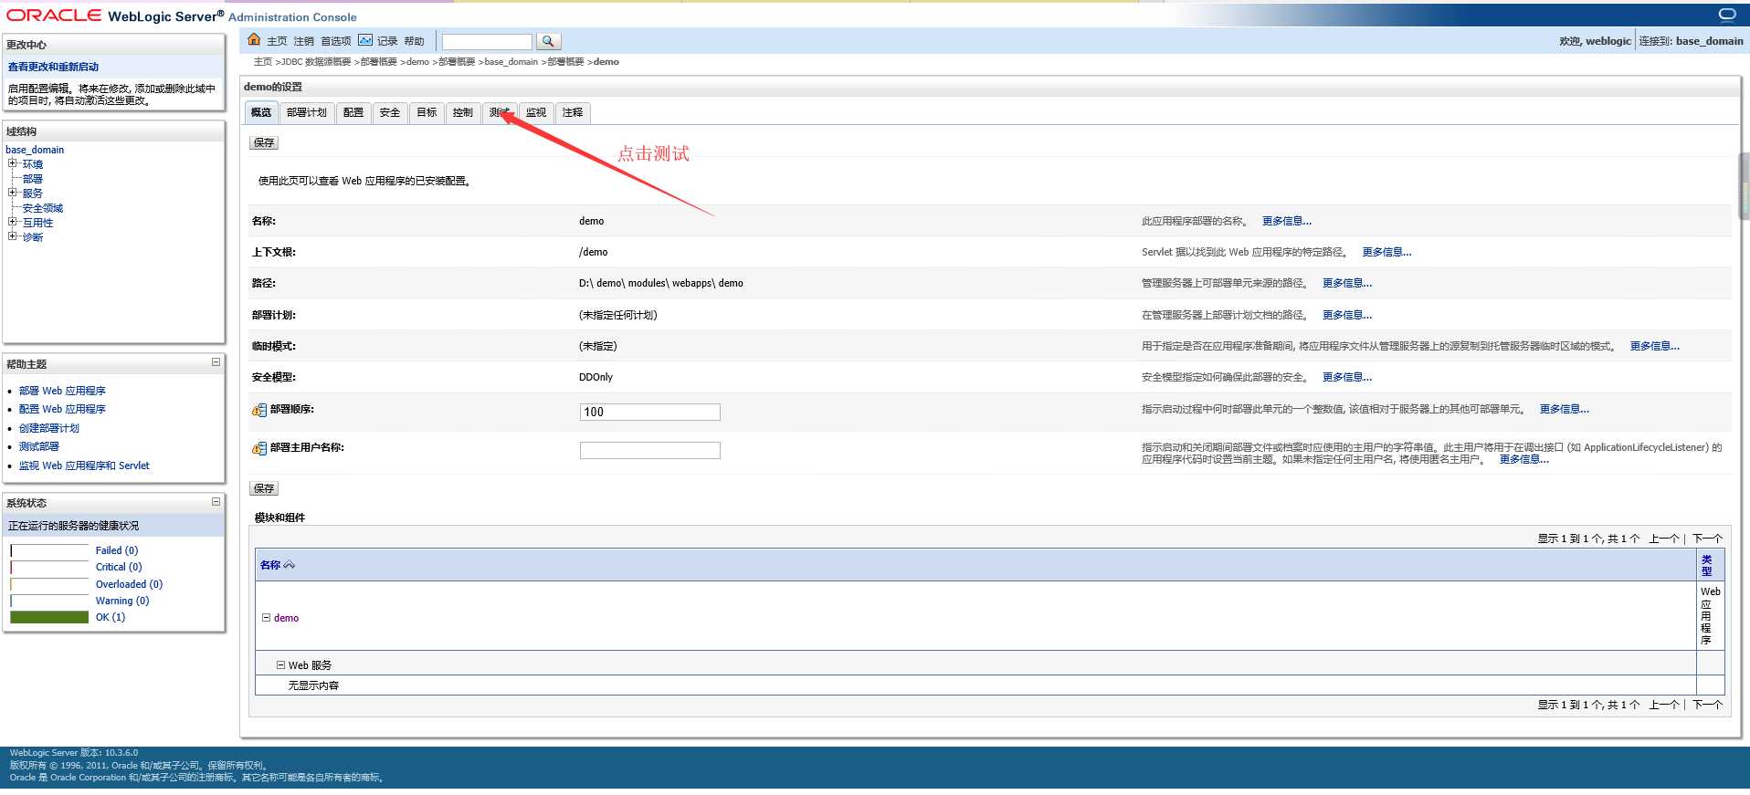Switch to the 配置 tab

tap(353, 112)
